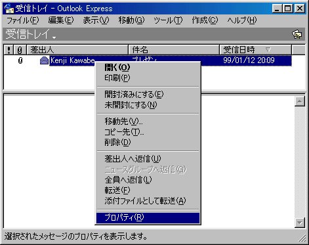Choose 印刷(P) from context menu

[x=148, y=78]
